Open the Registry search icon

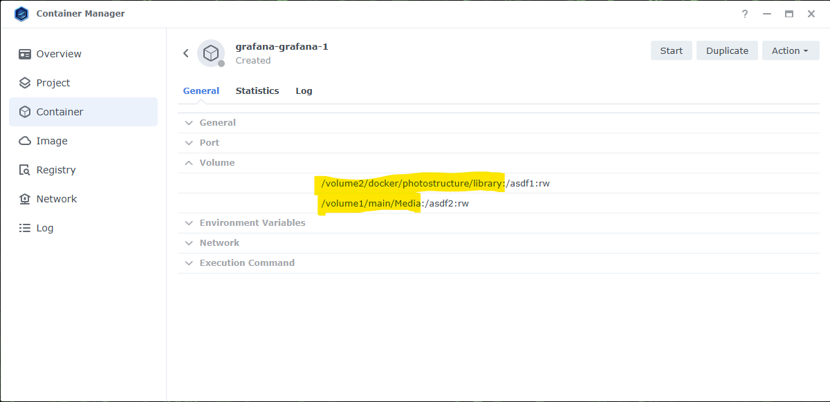tap(25, 170)
